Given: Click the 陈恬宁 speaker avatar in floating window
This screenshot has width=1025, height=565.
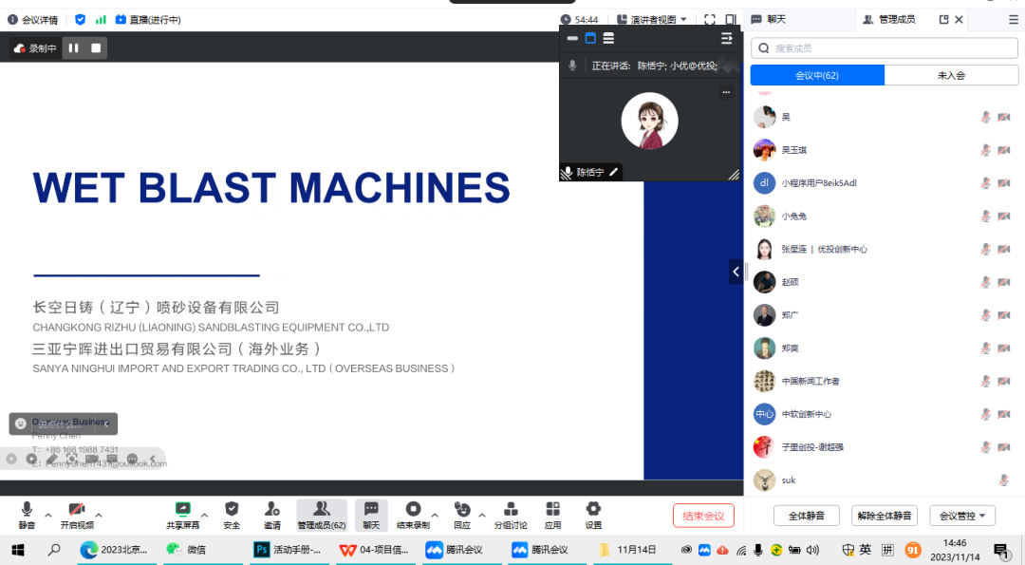Looking at the screenshot, I should click(x=649, y=121).
